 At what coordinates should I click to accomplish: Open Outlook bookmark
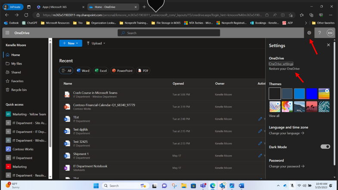[12, 23]
